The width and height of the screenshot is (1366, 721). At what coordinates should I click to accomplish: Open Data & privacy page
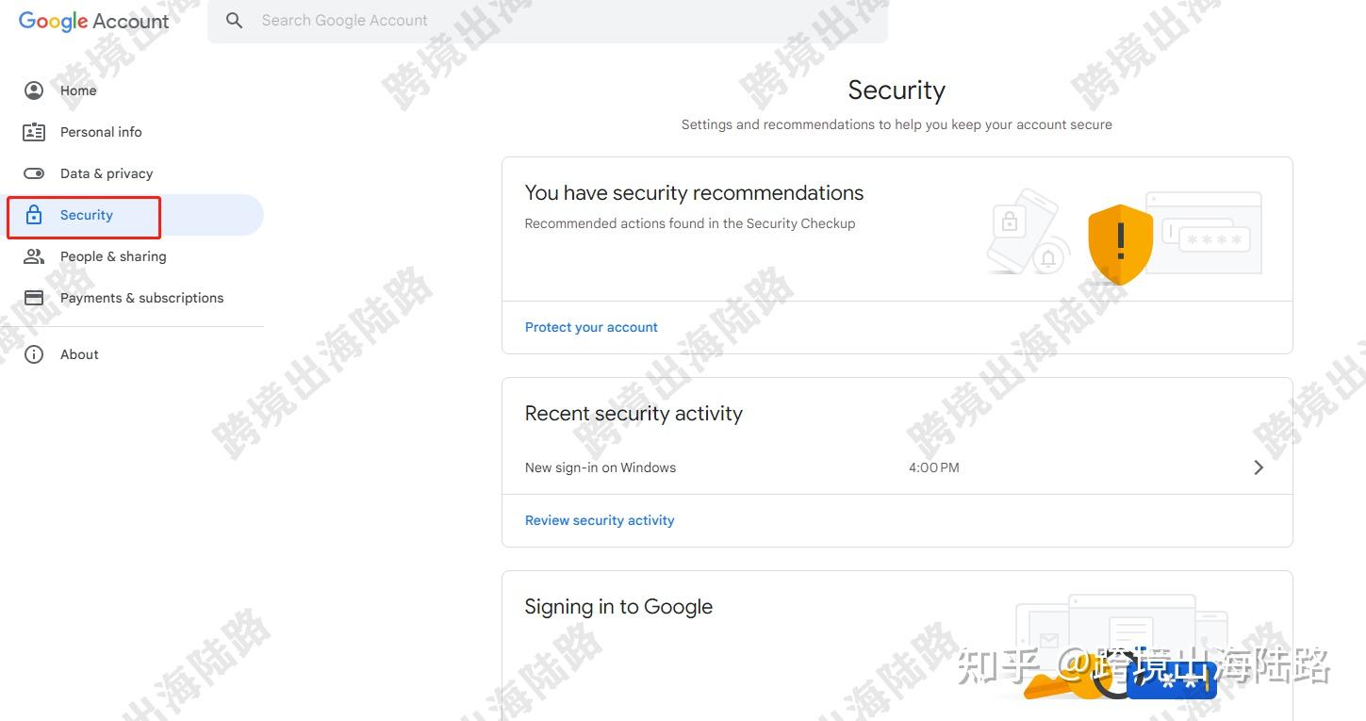pos(107,173)
